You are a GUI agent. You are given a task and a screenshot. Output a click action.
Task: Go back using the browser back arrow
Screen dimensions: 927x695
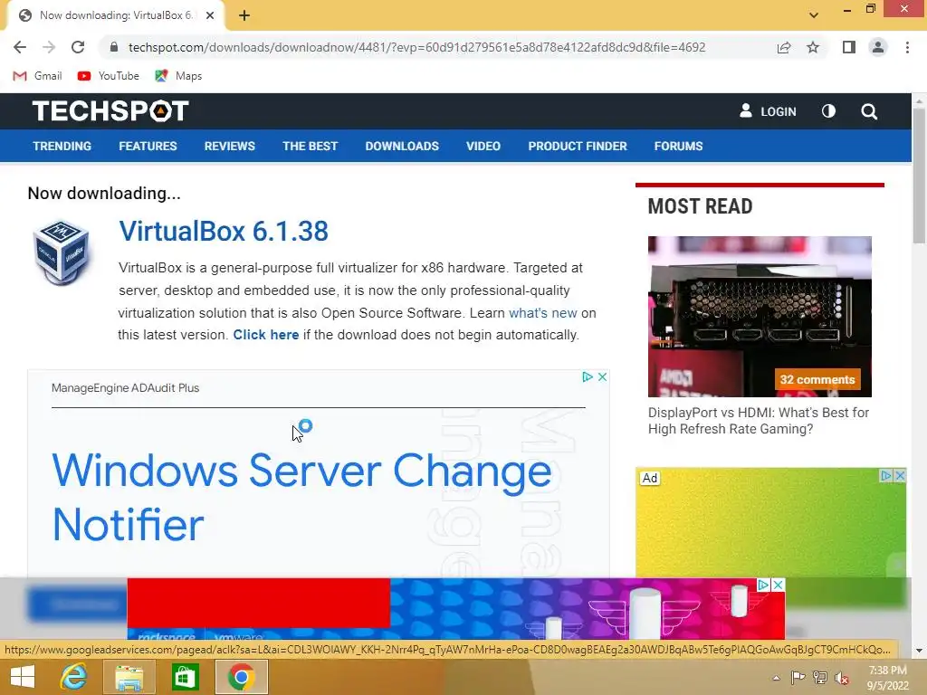tap(20, 47)
